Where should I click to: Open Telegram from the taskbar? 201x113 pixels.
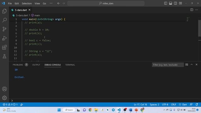[x=113, y=110]
